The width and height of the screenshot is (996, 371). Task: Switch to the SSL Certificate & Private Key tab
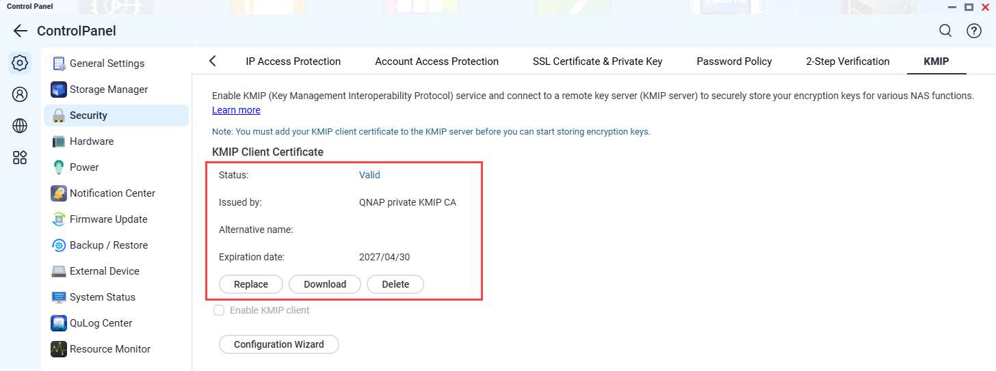click(597, 61)
